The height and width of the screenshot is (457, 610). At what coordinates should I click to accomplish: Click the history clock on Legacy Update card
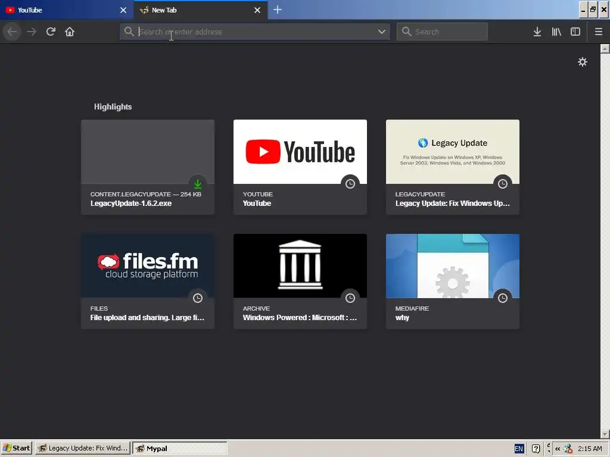click(503, 183)
